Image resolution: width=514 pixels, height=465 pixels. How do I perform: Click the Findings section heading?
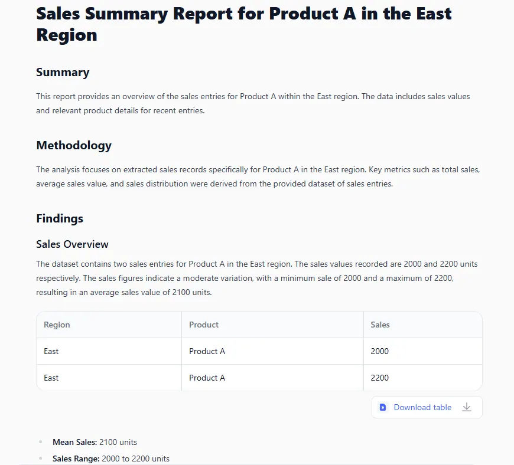[60, 218]
